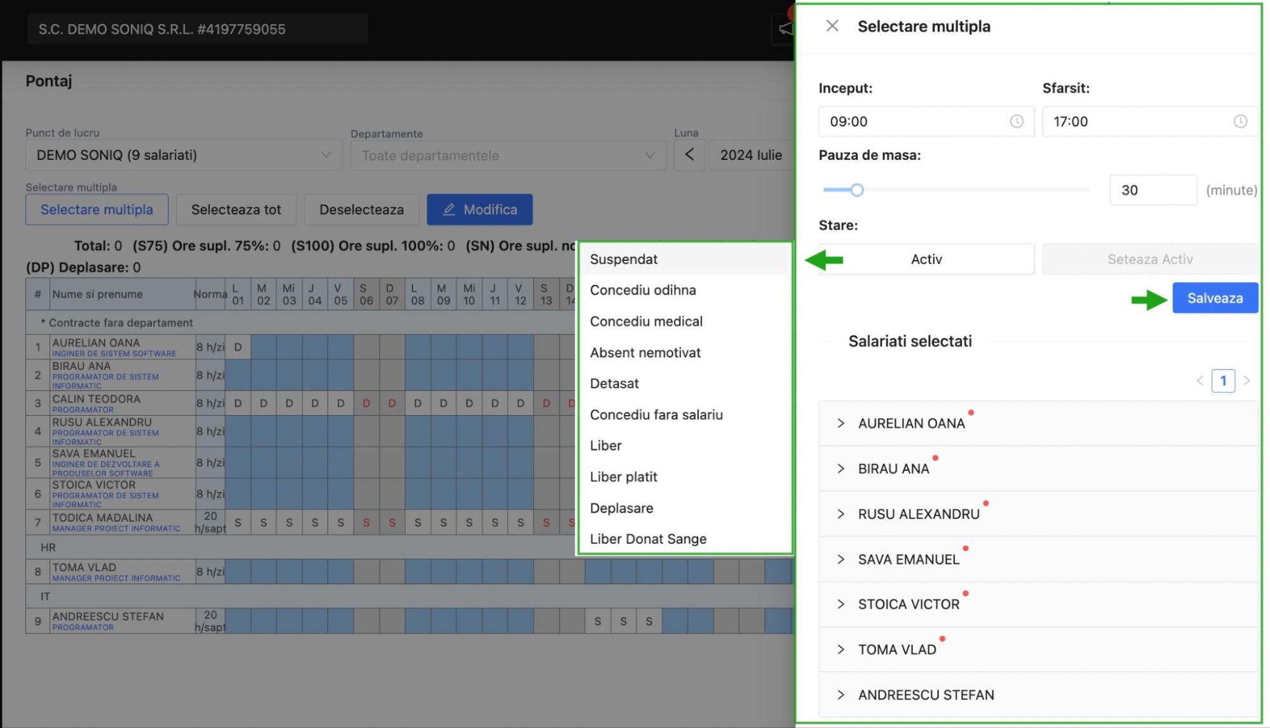Open page 1 of selected employees

(1223, 381)
